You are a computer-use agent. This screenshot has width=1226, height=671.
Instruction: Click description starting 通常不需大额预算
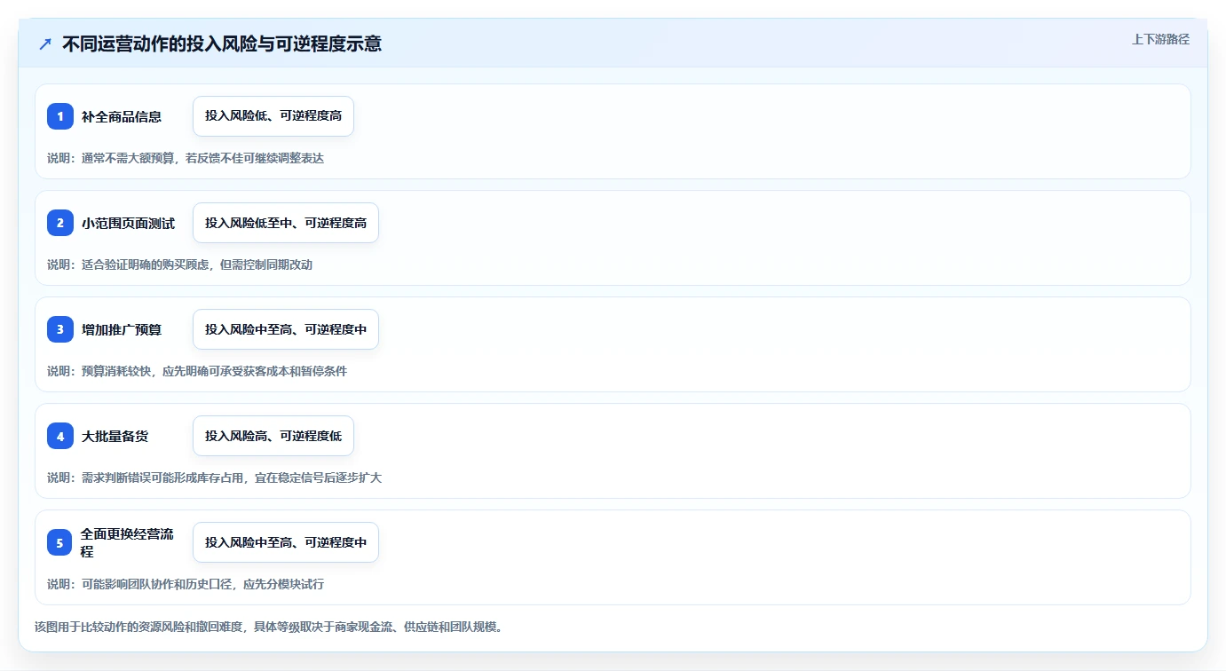[186, 158]
